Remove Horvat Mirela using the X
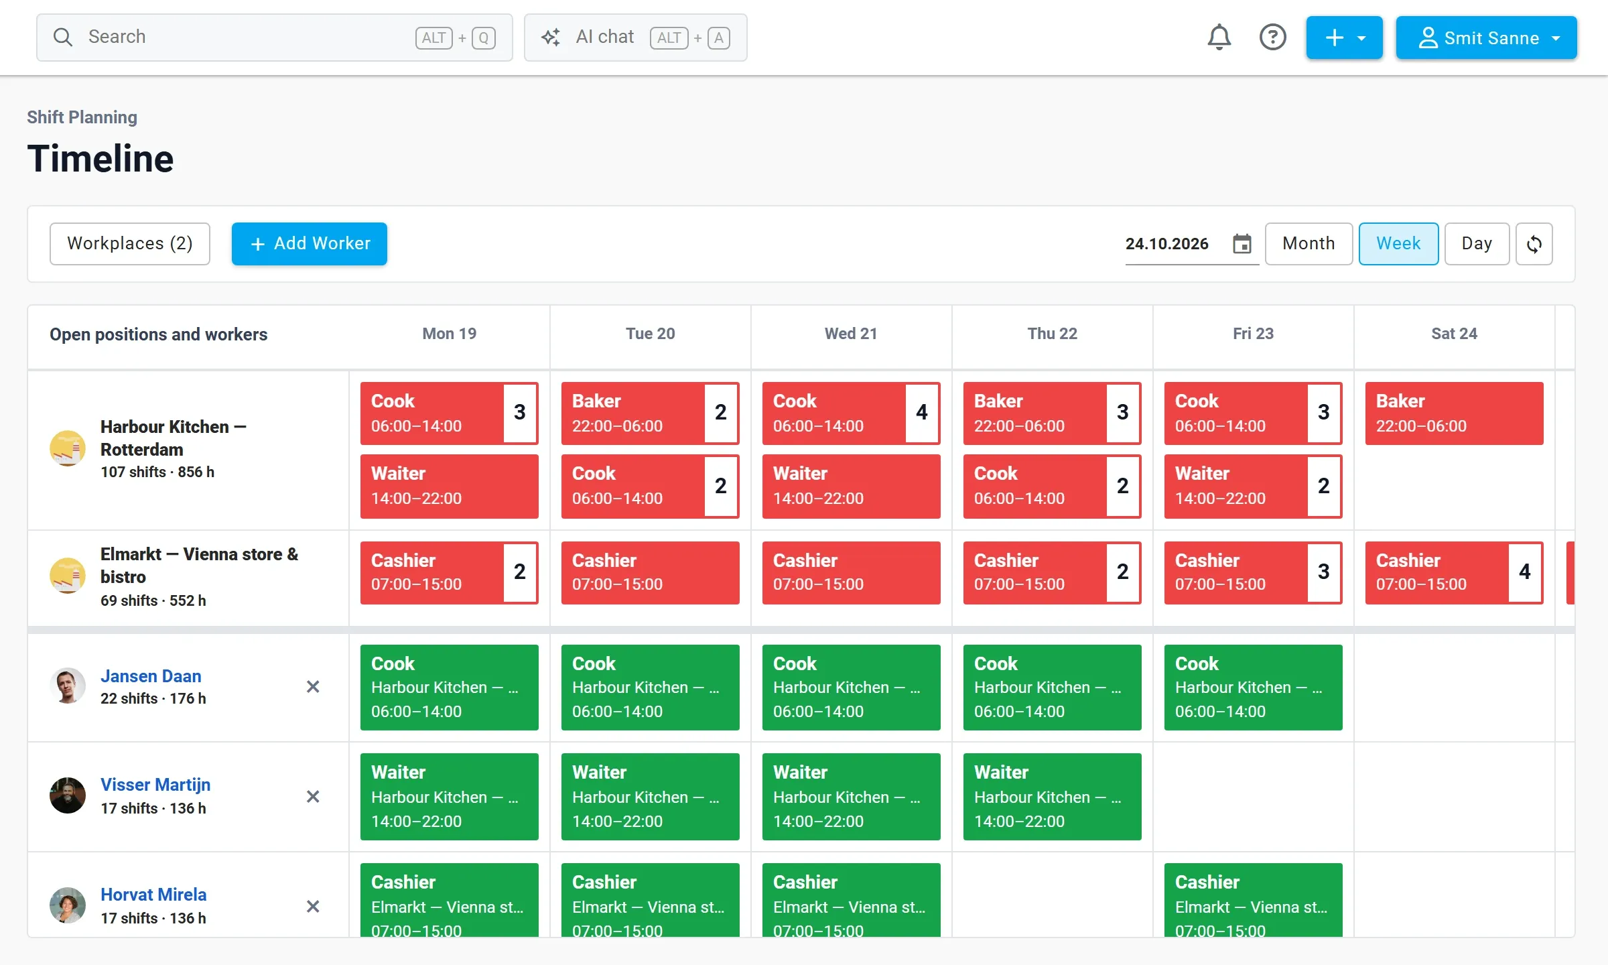The image size is (1608, 965). pyautogui.click(x=313, y=907)
